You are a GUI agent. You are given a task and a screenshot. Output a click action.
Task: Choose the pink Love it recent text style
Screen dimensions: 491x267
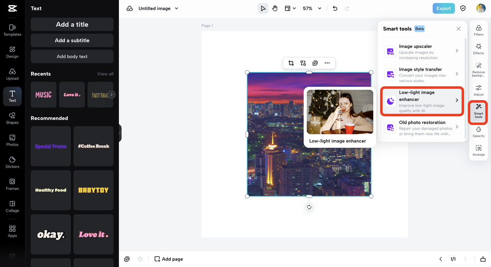click(x=72, y=94)
